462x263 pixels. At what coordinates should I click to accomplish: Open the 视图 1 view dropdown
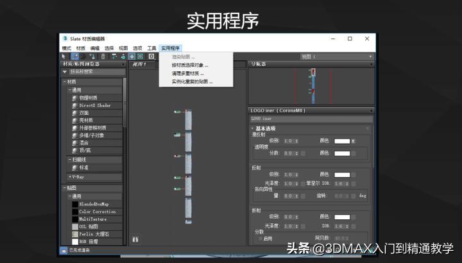[x=337, y=56]
